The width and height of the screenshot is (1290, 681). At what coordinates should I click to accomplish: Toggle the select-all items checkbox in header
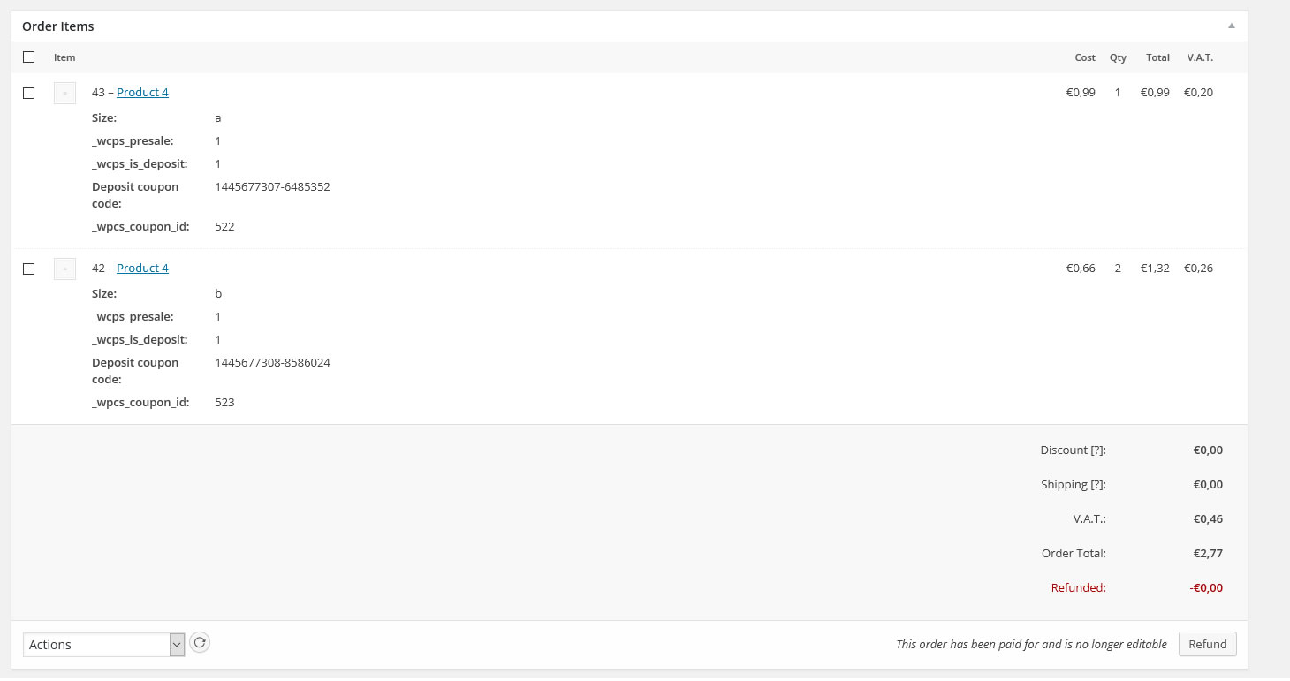pos(29,57)
